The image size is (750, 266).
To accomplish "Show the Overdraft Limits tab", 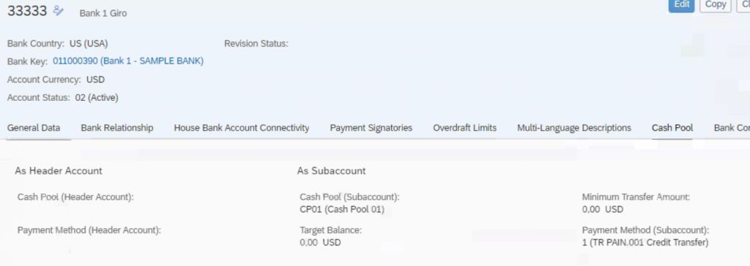I will [x=465, y=128].
